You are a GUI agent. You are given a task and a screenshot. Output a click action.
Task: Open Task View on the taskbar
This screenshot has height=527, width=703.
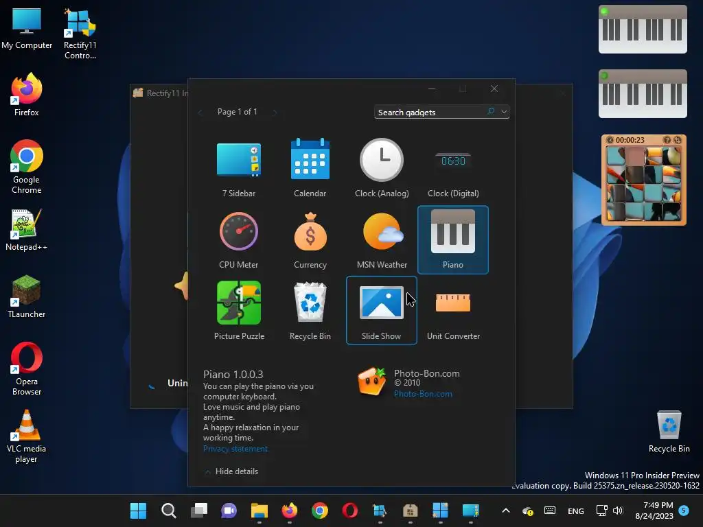tap(199, 511)
